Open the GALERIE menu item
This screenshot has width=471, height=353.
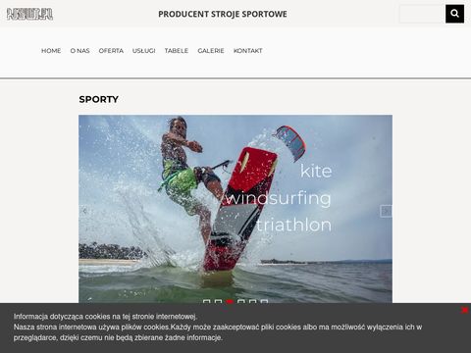tap(211, 51)
